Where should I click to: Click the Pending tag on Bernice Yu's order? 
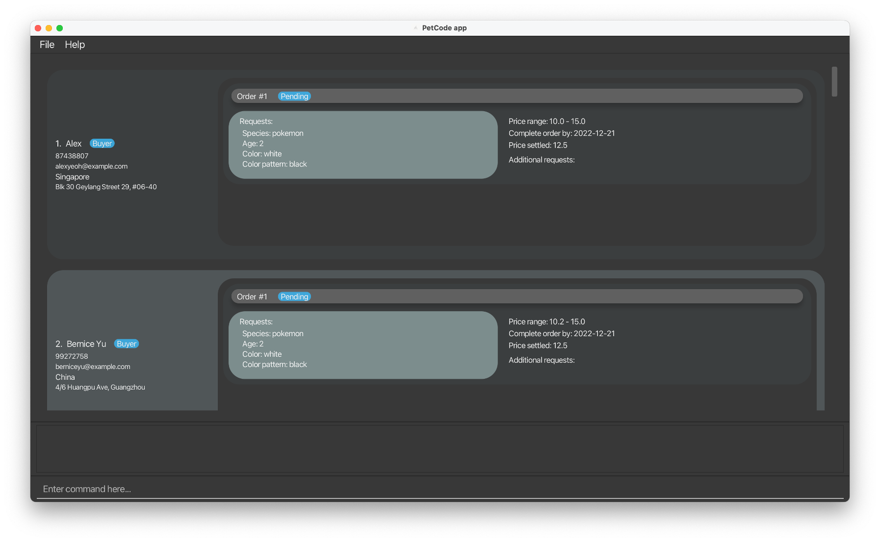[x=294, y=297]
